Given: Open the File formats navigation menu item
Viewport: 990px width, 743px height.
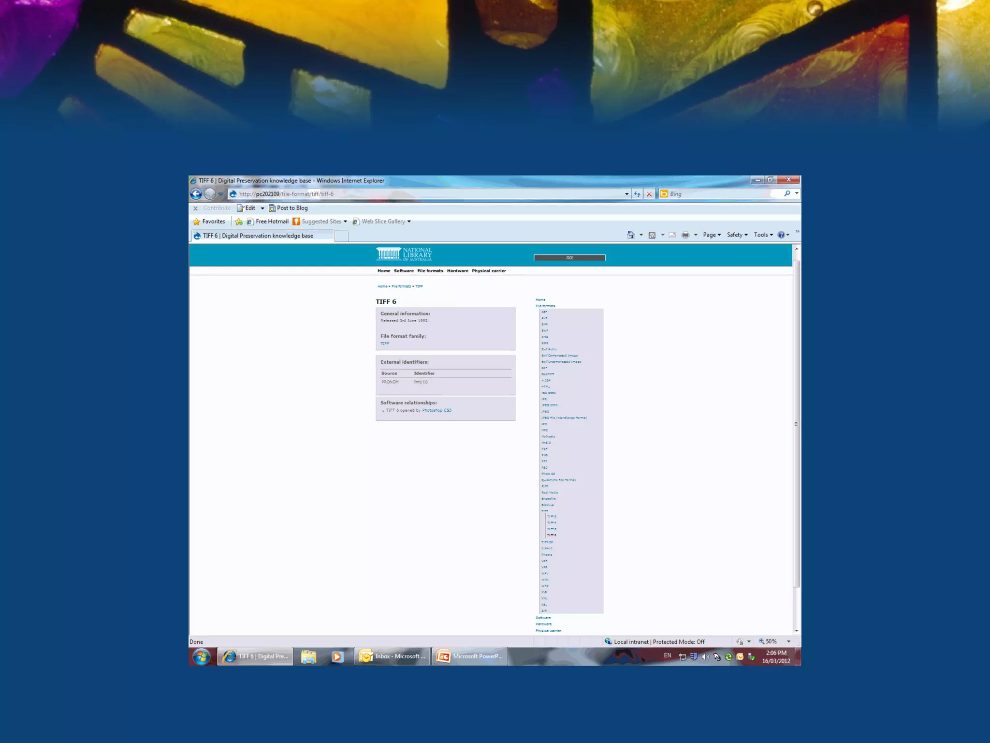Looking at the screenshot, I should pos(430,271).
